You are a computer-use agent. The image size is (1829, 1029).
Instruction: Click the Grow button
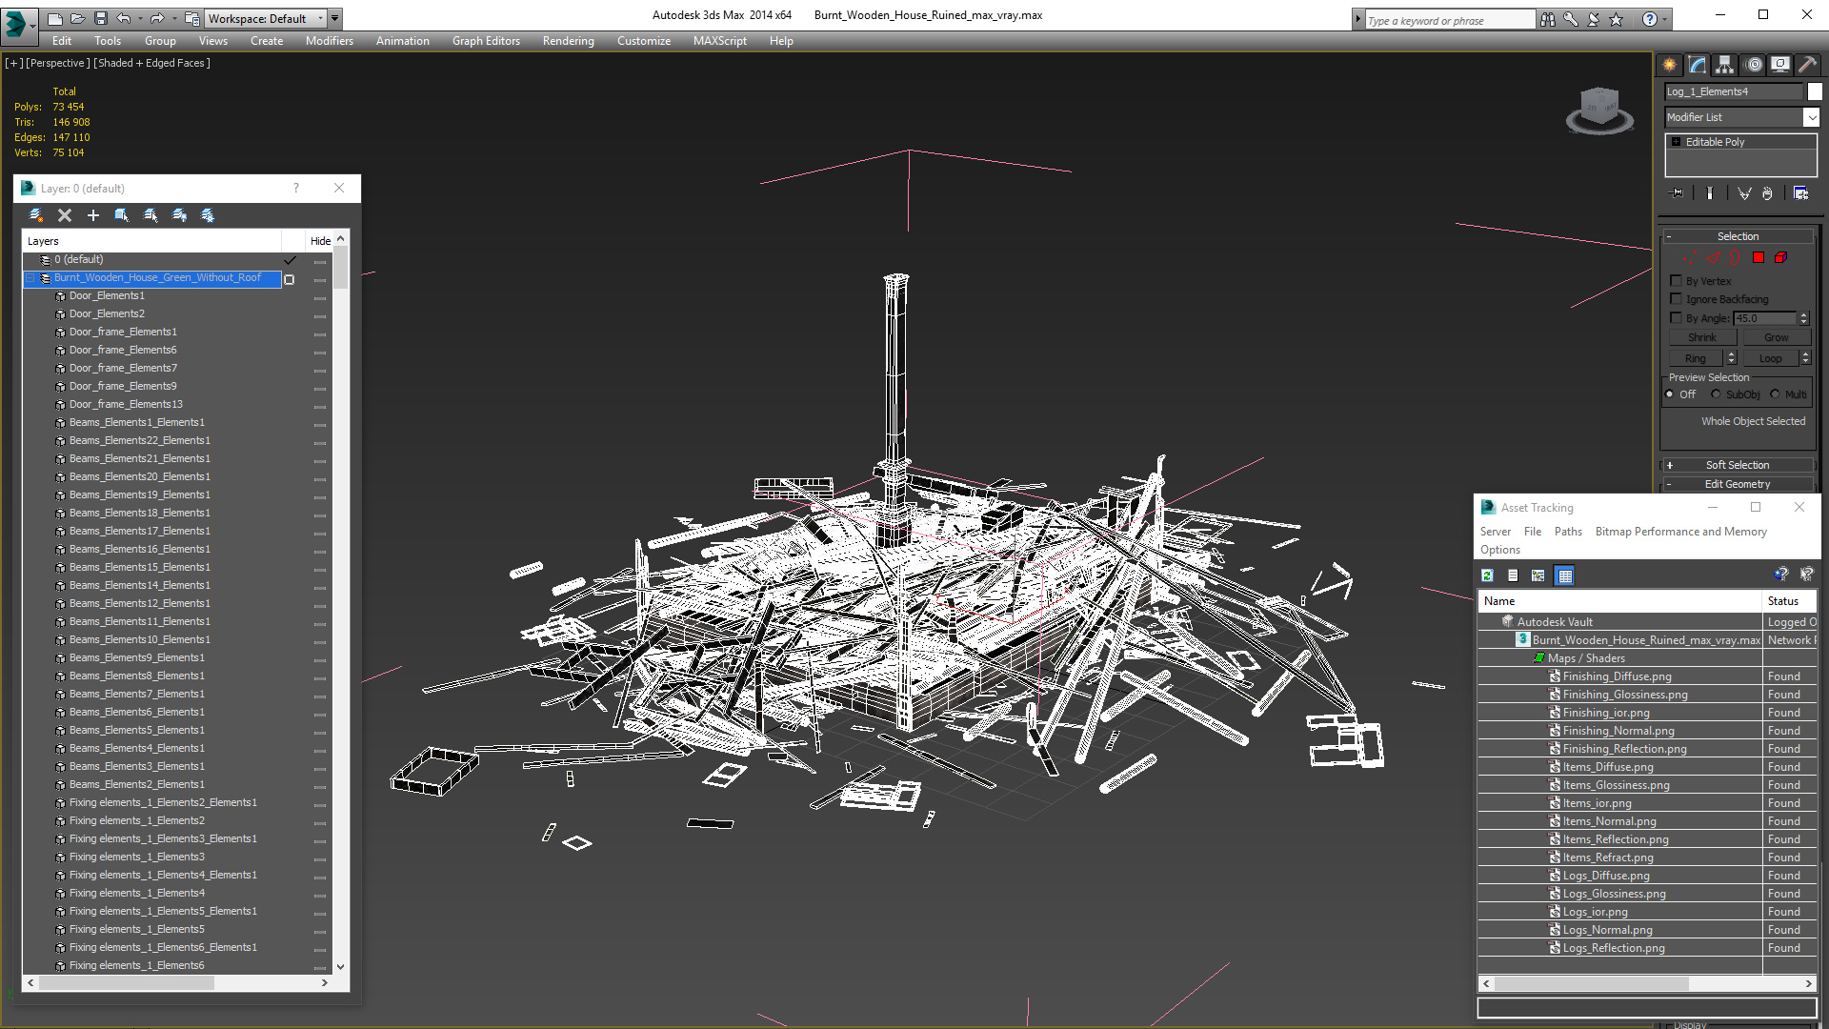coord(1777,337)
